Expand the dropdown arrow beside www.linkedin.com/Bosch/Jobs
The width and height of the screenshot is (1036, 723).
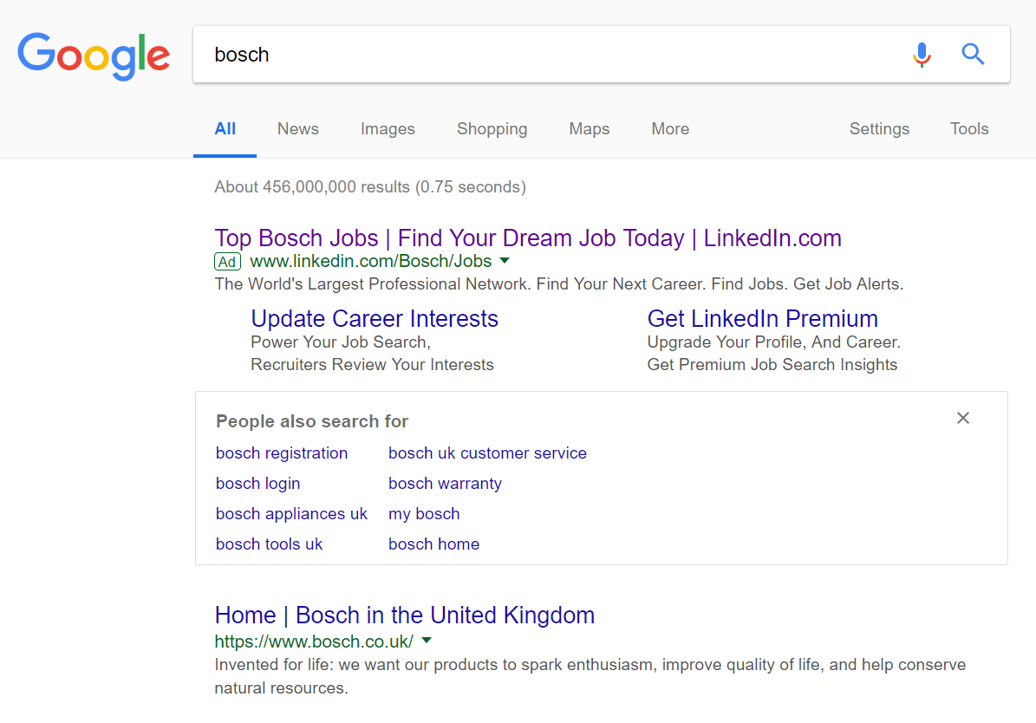pyautogui.click(x=505, y=261)
